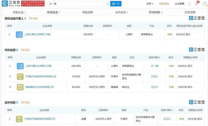This screenshot has width=208, height=126.
Task: Open the 海南博远文化科技有限公司 link
Action: 40,87
